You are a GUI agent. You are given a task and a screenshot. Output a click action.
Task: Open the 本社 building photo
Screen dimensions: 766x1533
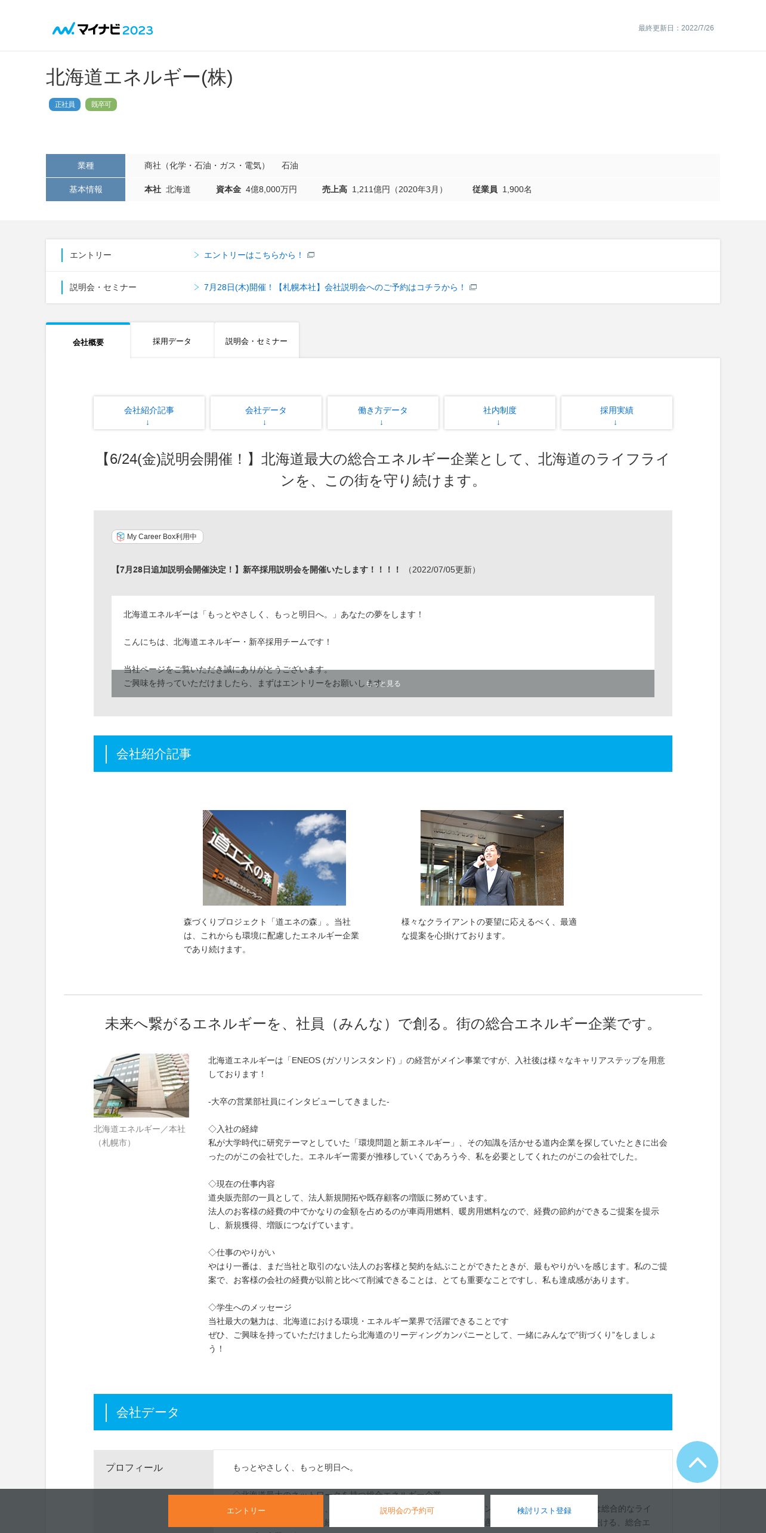(x=141, y=1085)
